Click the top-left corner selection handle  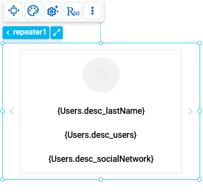click(3, 43)
